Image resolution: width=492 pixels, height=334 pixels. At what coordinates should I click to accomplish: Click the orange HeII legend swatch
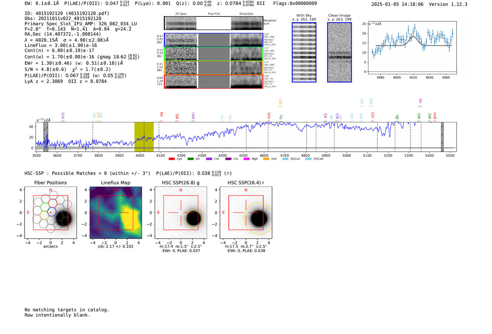[266, 159]
